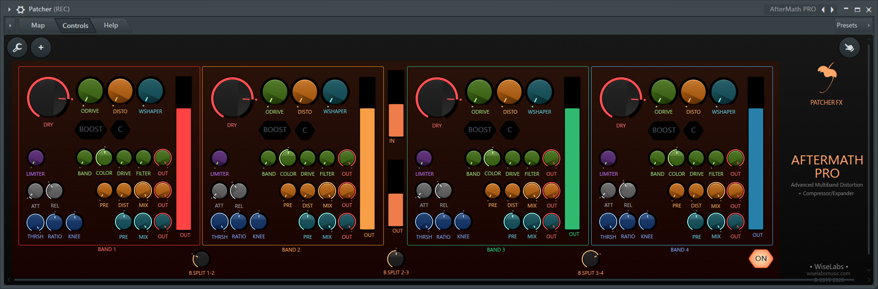Viewport: 878px width, 289px height.
Task: Click the center master OUT level meter
Action: tap(396, 193)
